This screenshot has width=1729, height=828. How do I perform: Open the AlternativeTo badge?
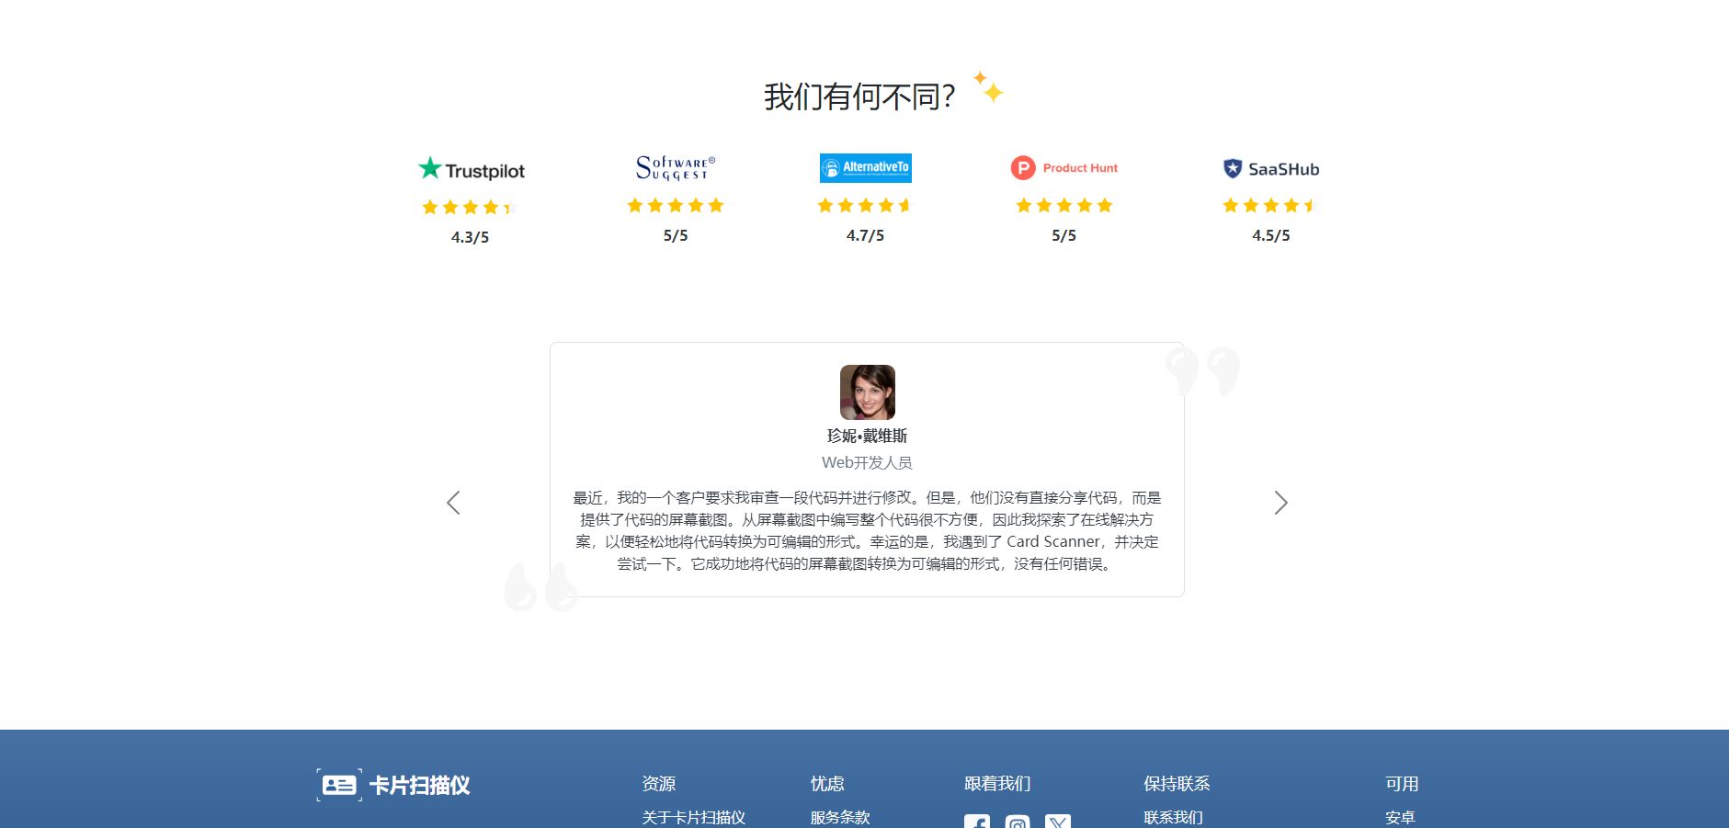865,167
